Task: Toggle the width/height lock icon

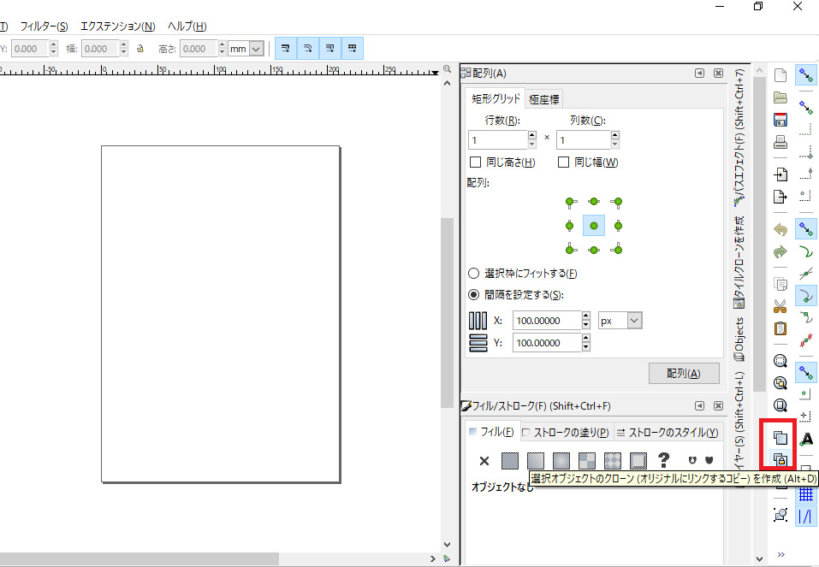Action: (x=140, y=49)
